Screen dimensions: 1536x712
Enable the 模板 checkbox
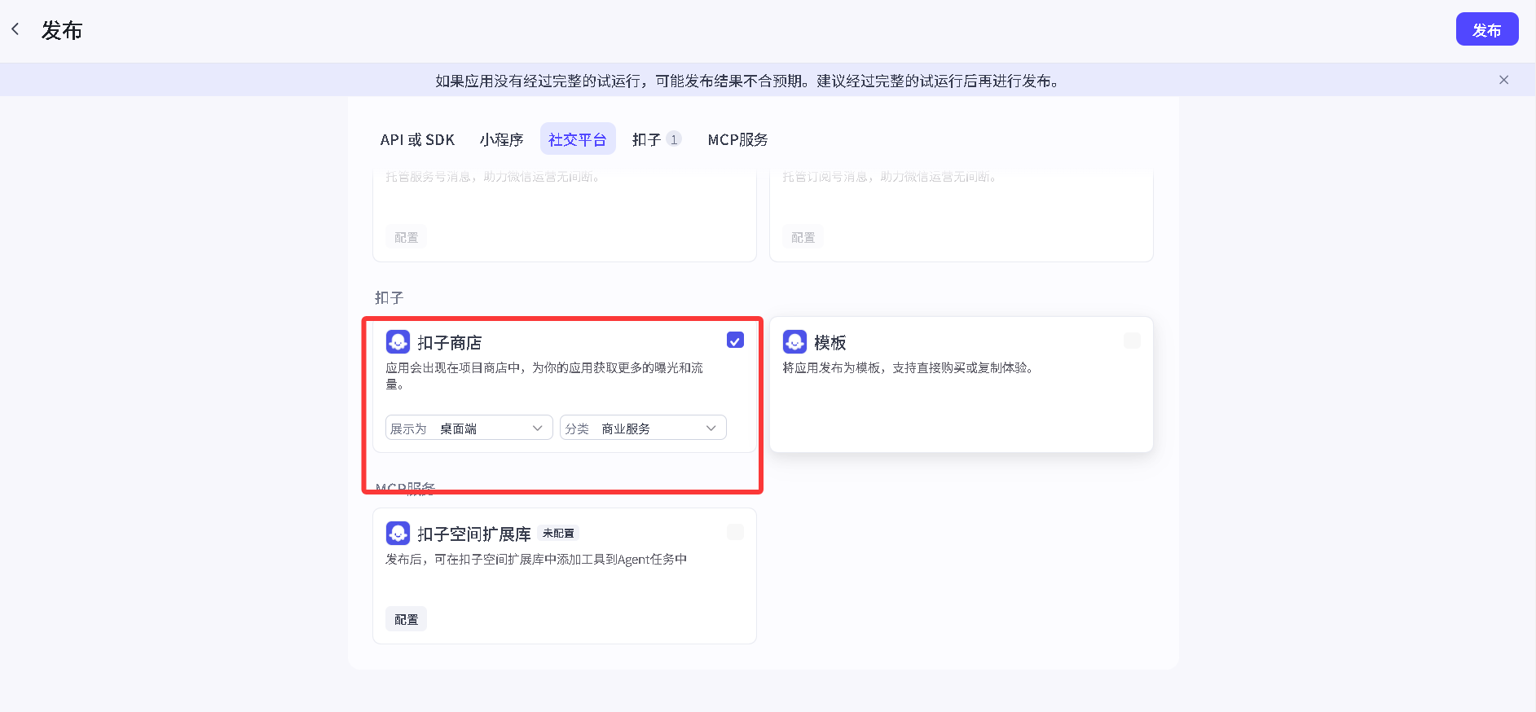pos(1132,341)
